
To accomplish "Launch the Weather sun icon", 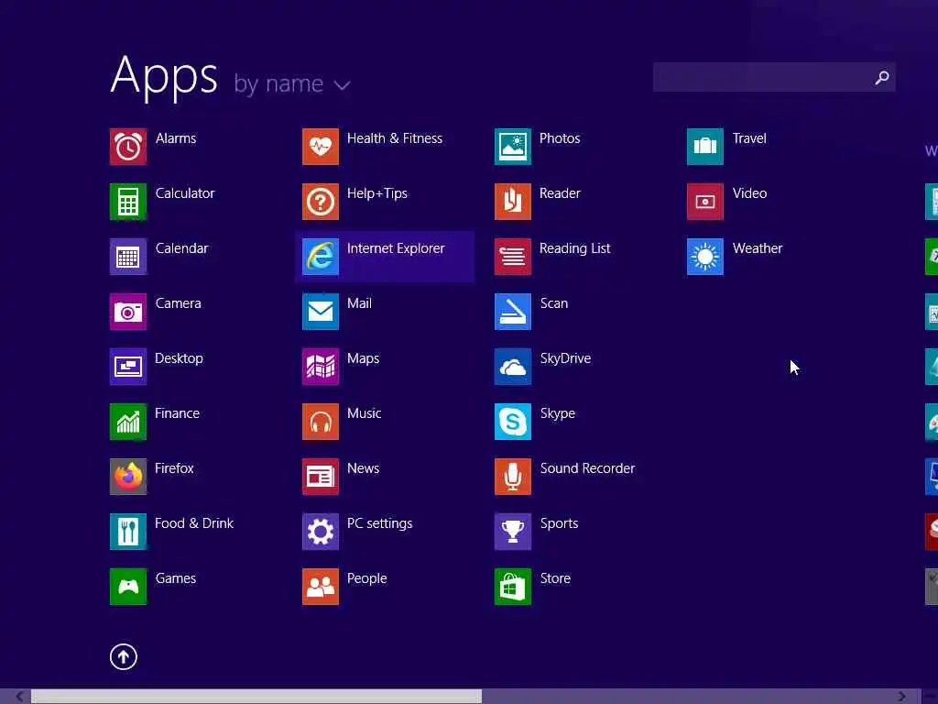I will click(705, 257).
